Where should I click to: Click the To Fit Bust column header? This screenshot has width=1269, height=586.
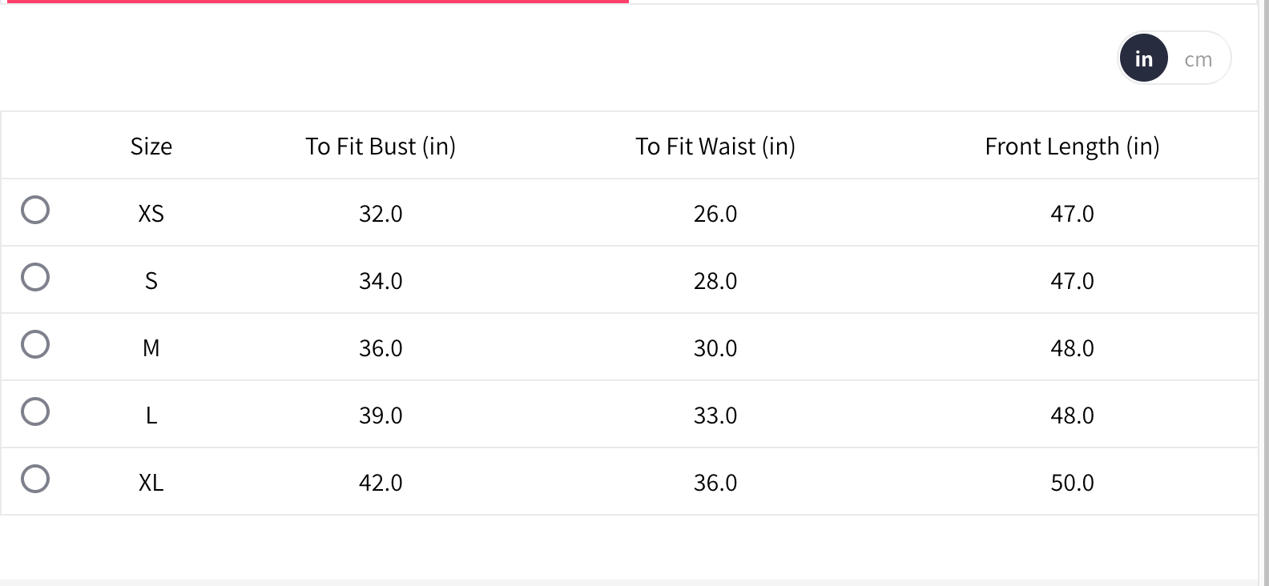click(x=381, y=146)
